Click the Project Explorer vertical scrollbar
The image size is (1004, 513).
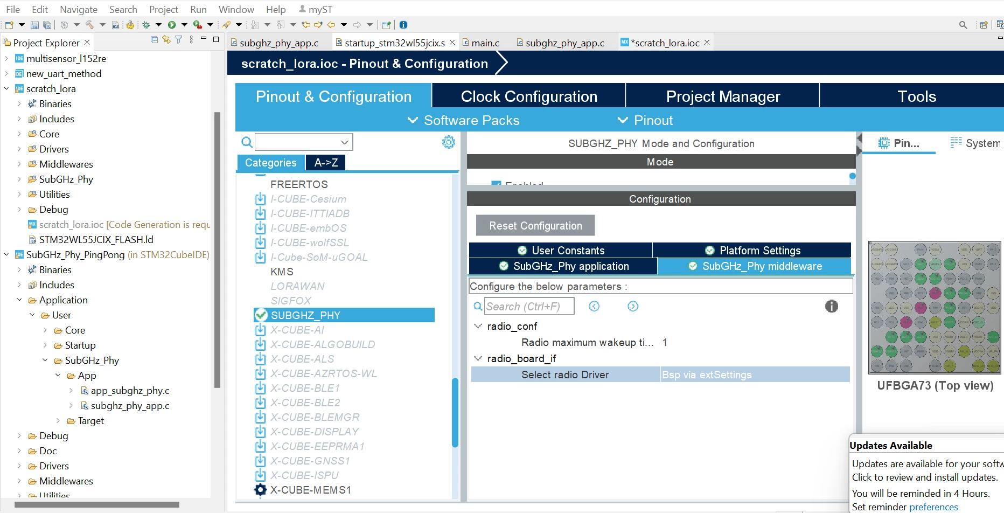pos(217,249)
